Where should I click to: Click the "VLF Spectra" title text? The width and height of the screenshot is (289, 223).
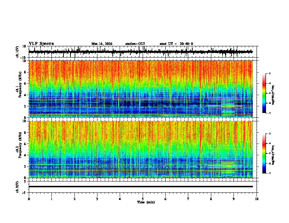[42, 43]
